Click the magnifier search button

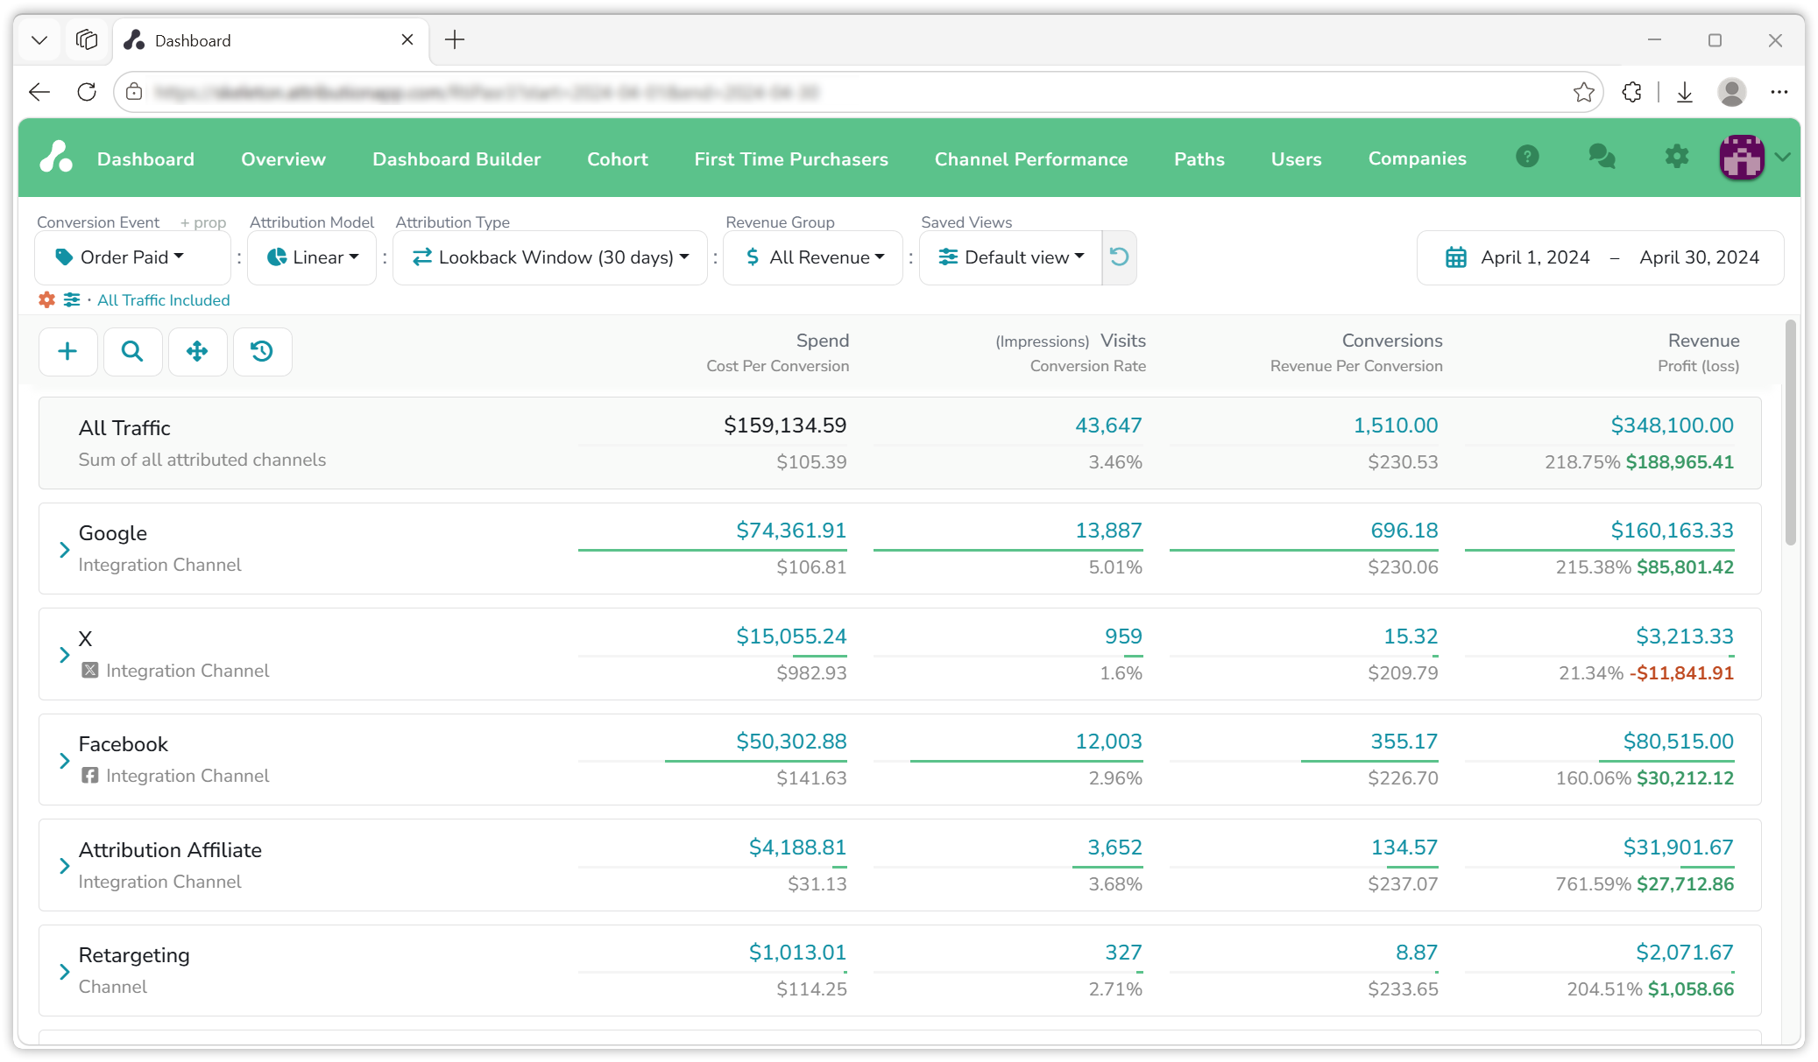pyautogui.click(x=132, y=352)
